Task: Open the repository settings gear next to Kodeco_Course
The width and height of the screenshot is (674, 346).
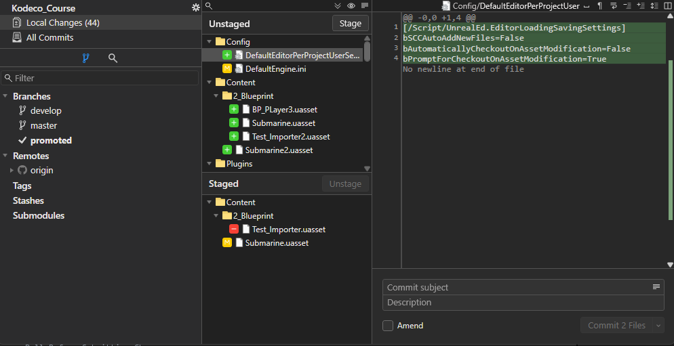Action: (195, 7)
